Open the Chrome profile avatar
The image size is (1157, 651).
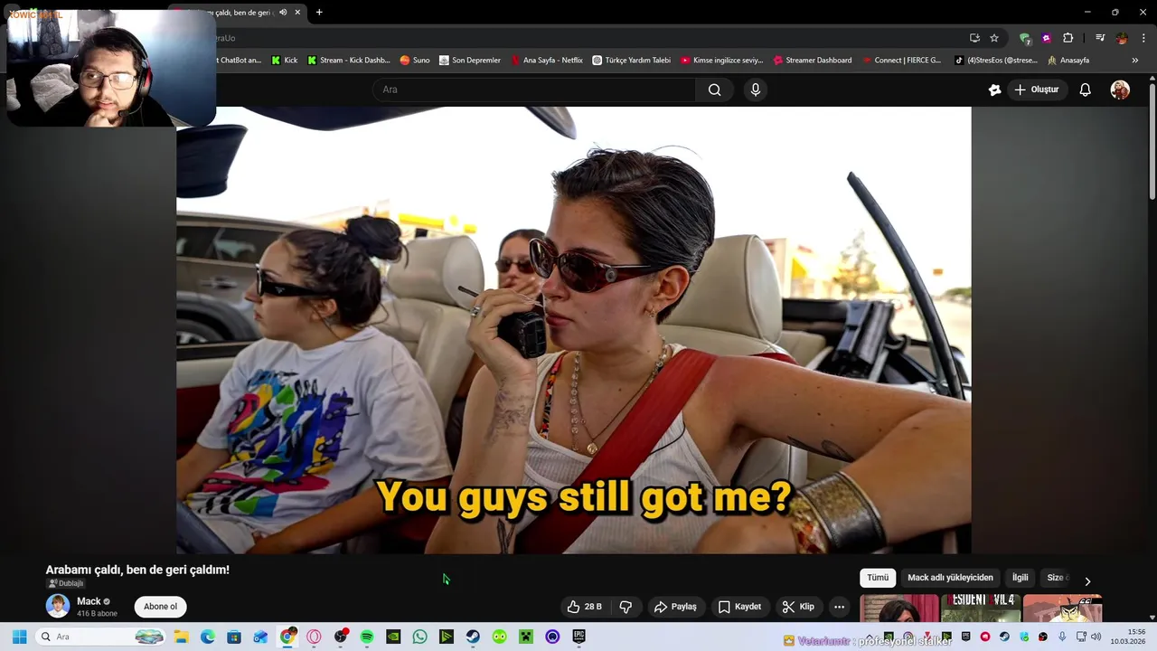click(x=1122, y=38)
